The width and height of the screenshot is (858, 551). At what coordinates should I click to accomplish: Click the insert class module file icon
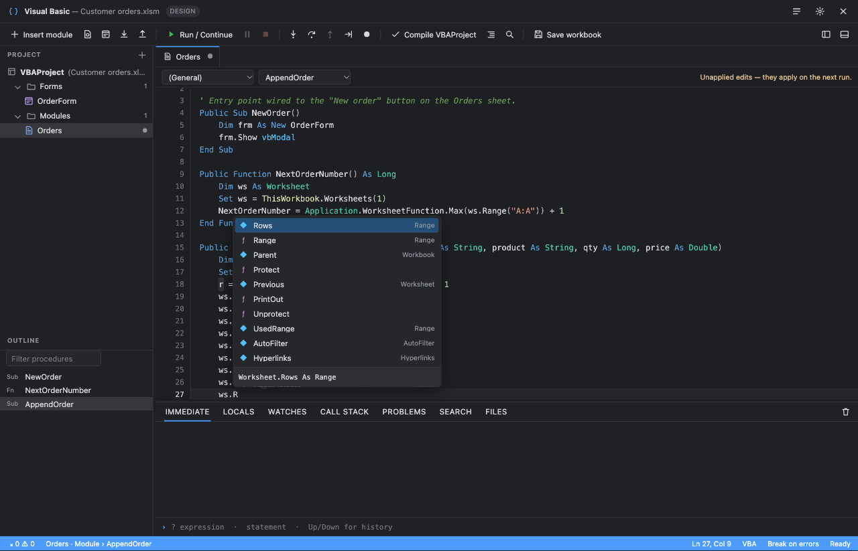pos(88,35)
